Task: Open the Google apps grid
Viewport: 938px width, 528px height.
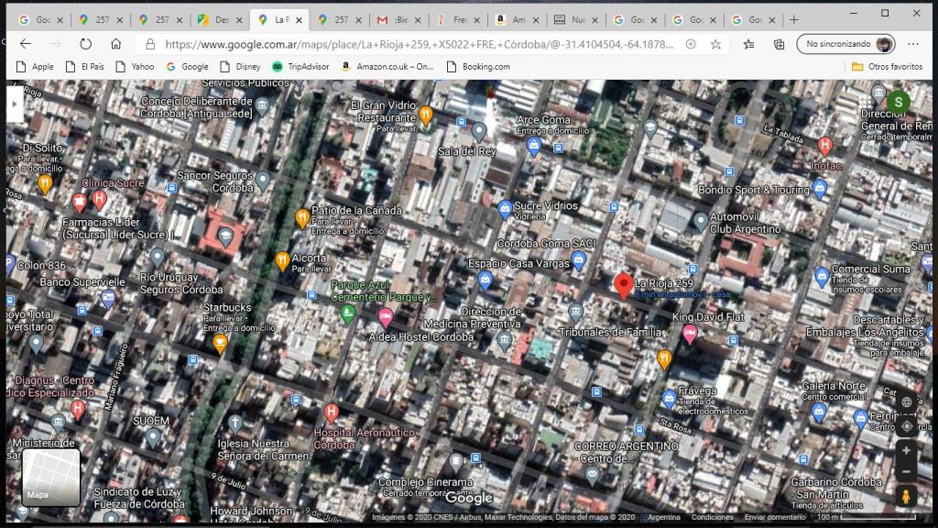Action: click(x=867, y=102)
